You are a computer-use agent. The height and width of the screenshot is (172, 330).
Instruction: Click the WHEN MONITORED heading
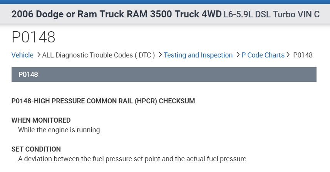pos(41,120)
